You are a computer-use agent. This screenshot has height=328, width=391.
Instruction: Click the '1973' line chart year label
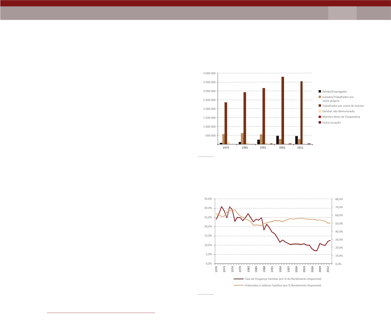click(224, 269)
